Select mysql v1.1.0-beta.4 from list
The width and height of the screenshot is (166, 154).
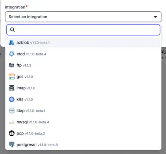(x=83, y=122)
